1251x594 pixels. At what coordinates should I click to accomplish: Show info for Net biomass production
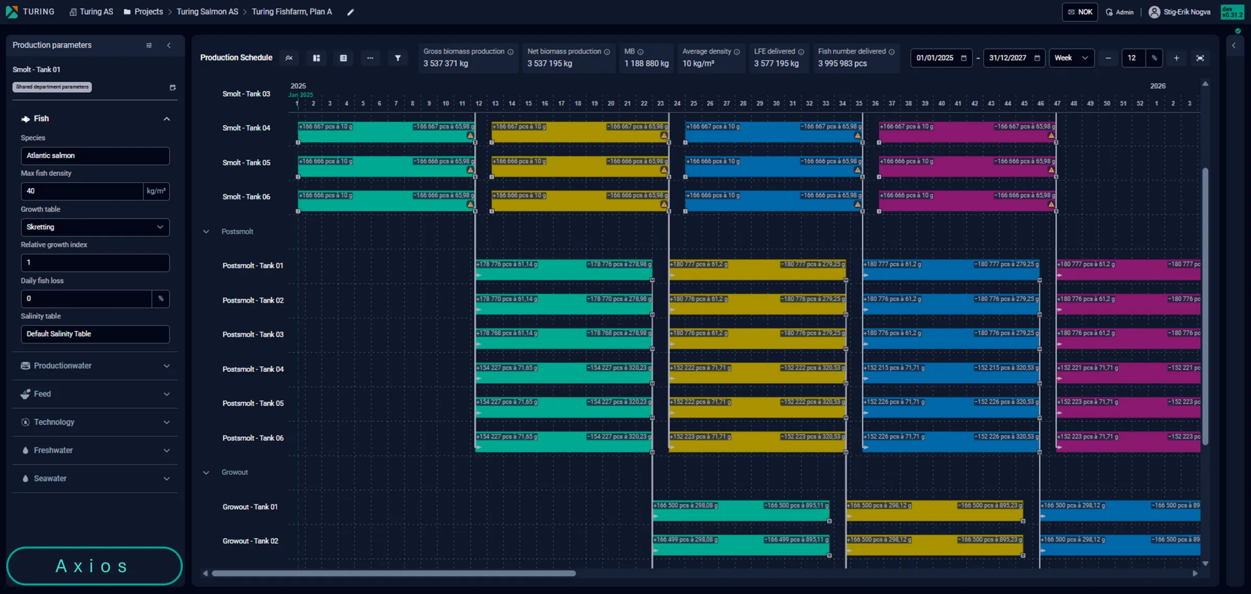[607, 52]
